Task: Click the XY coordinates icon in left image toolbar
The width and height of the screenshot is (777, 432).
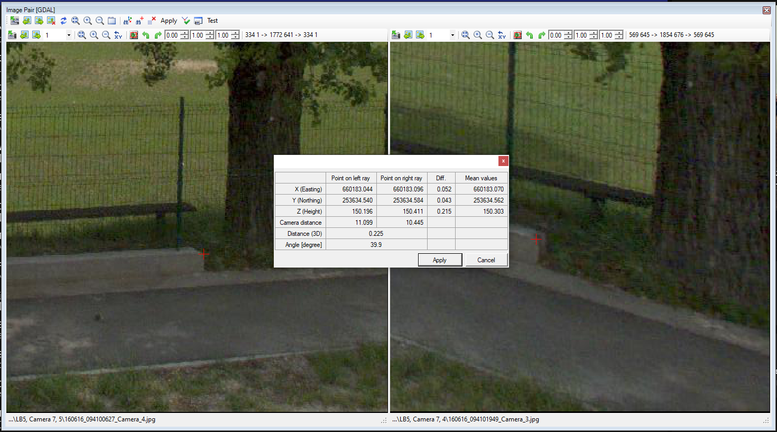Action: [x=118, y=35]
